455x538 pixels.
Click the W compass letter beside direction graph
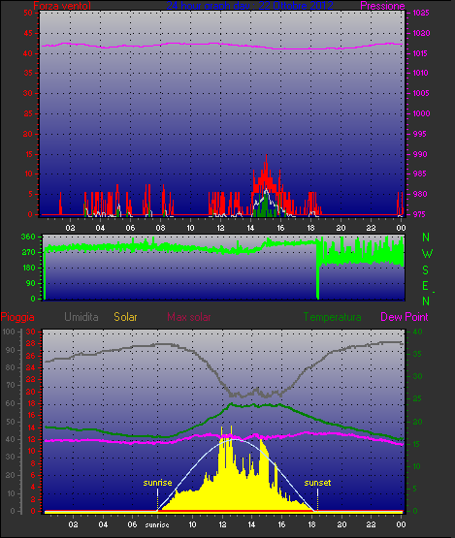427,254
